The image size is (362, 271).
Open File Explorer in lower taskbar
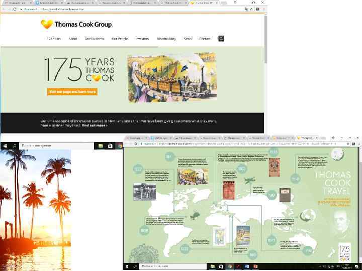tap(212, 266)
